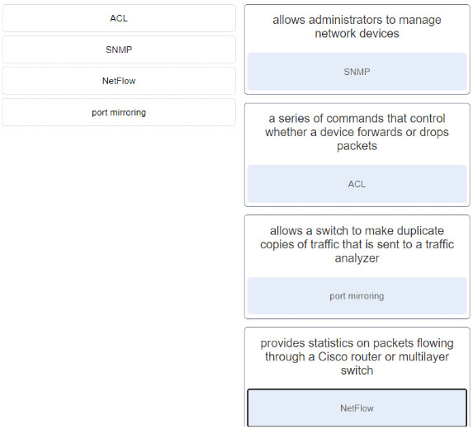Click the word 'analyzer' in third card

357,258
